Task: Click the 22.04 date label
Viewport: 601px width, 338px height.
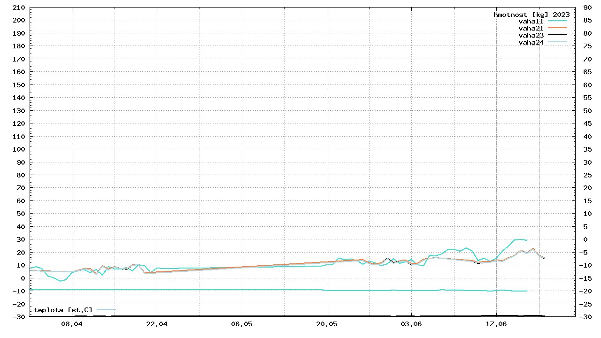Action: 157,324
